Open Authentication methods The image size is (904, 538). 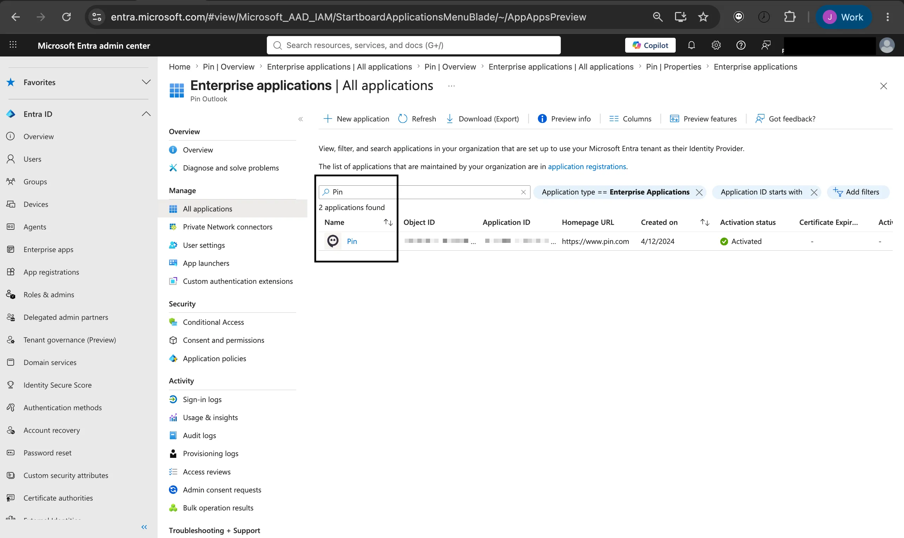pos(63,407)
